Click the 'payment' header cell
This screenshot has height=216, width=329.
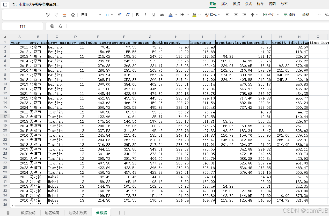tap(176, 43)
